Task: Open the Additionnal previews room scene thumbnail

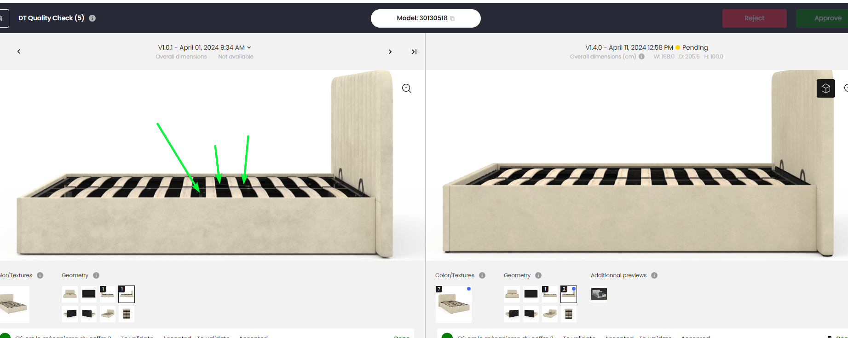Action: (x=599, y=294)
